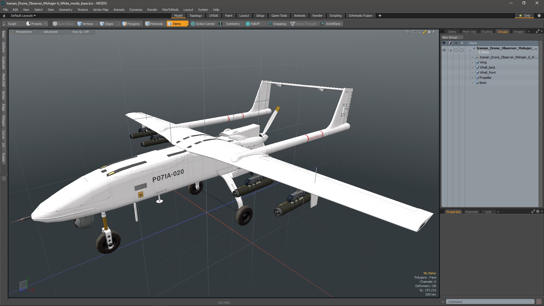Toggle the group's first empty checkbox
This screenshot has width=544, height=306.
click(x=456, y=50)
